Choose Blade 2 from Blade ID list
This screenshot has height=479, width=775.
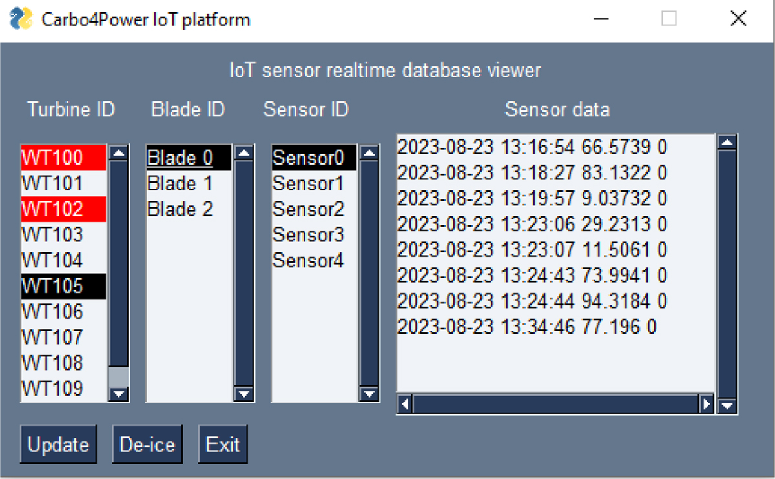189,209
